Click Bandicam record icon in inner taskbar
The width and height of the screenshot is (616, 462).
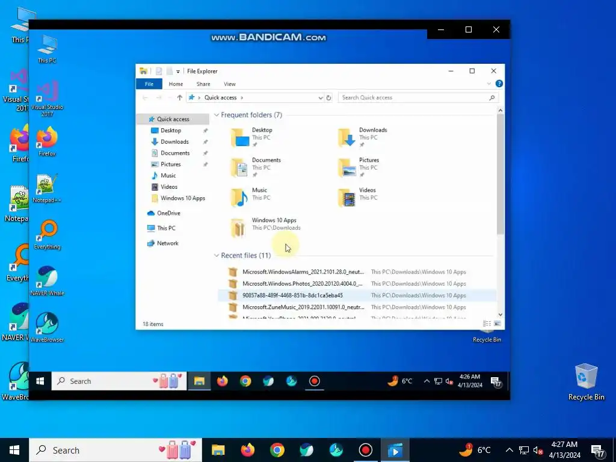point(314,381)
